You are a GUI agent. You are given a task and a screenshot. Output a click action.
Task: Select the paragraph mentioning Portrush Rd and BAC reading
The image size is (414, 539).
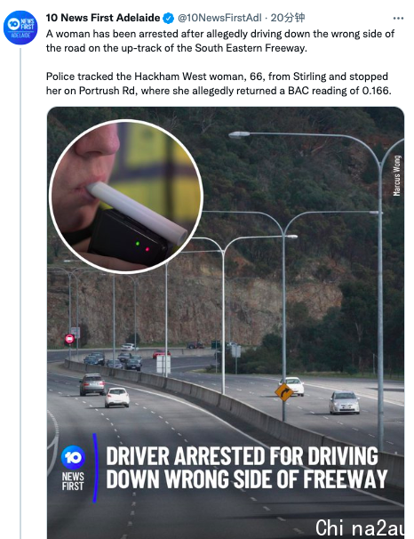(219, 84)
